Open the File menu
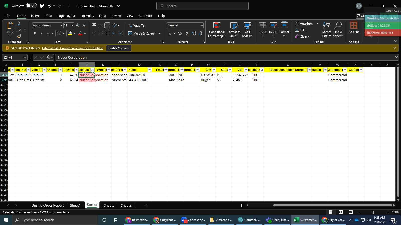401x225 pixels. click(8, 16)
